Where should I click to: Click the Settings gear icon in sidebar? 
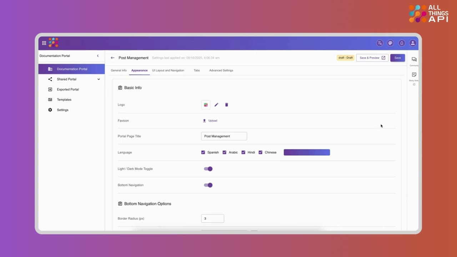[x=50, y=110]
